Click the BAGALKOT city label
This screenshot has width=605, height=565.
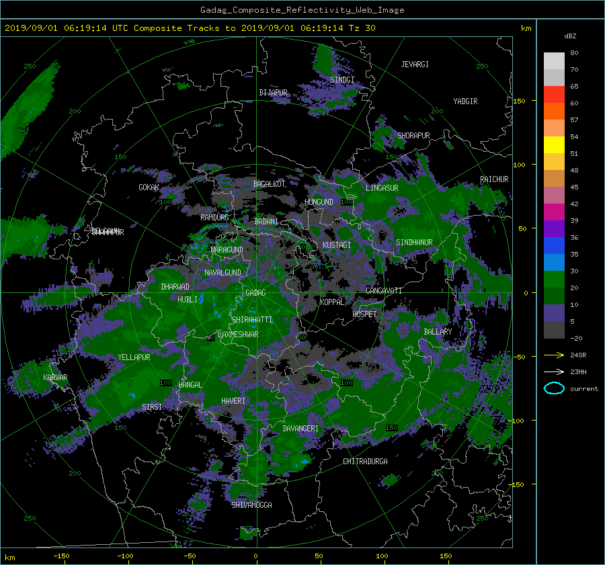[269, 184]
